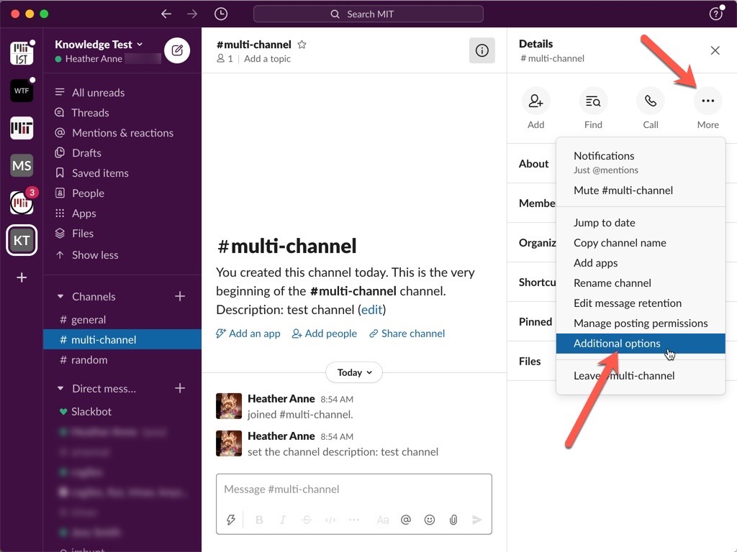Open the More ellipsis button
Viewport: 737px width, 552px height.
[x=708, y=101]
